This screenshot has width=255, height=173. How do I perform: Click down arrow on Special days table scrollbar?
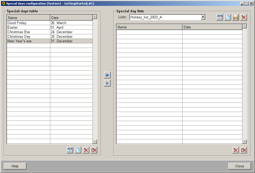coord(95,141)
